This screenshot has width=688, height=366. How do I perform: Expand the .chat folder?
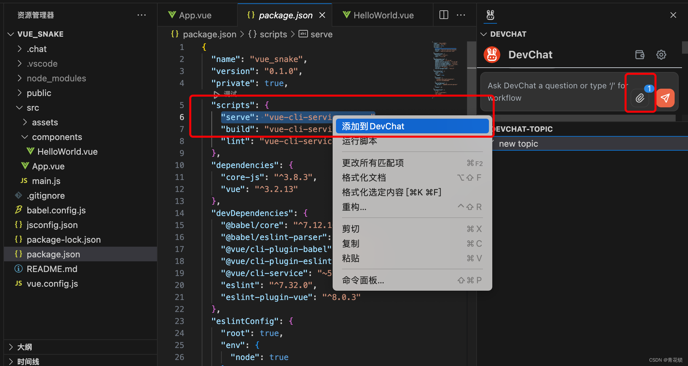(x=19, y=49)
